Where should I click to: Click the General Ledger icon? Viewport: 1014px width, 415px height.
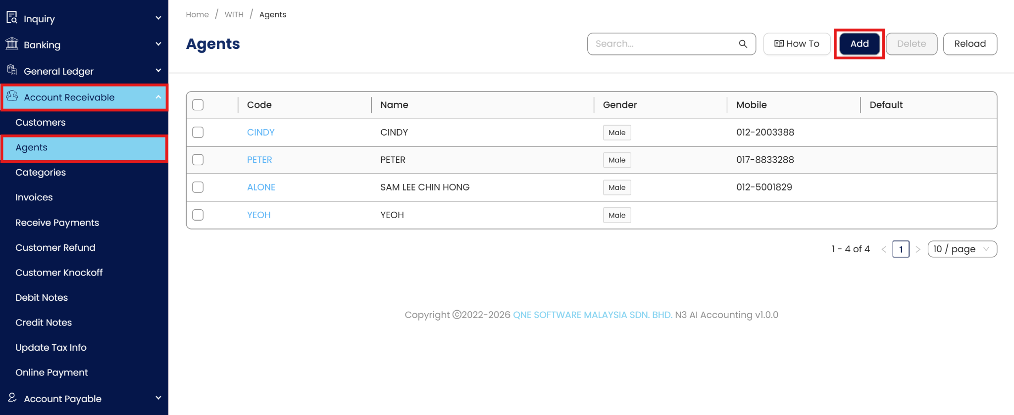(12, 70)
